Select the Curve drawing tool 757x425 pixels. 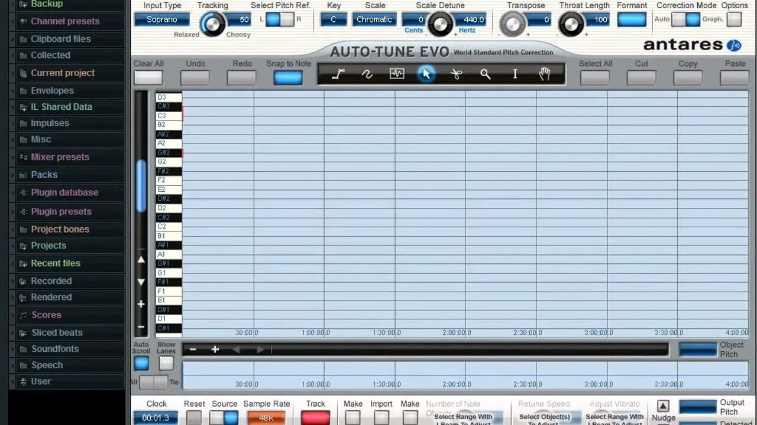367,74
